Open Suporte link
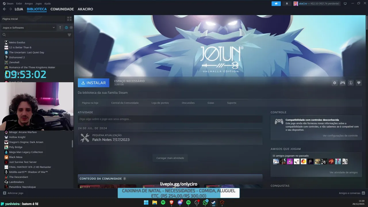This screenshot has height=207, width=368. coord(231,103)
